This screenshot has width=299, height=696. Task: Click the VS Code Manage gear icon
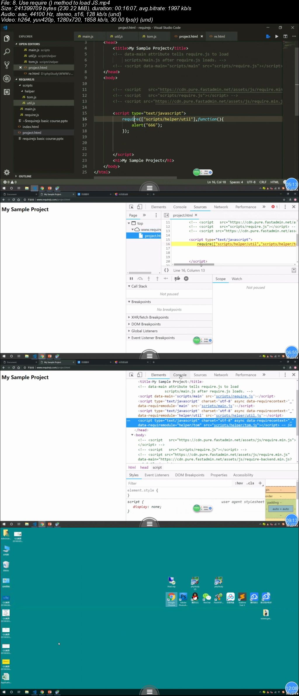point(6,172)
